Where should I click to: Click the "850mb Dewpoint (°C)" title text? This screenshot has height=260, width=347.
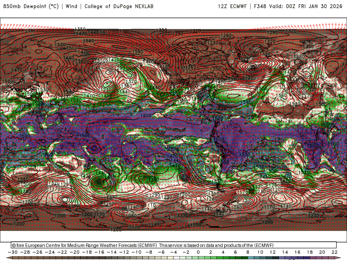click(x=31, y=6)
